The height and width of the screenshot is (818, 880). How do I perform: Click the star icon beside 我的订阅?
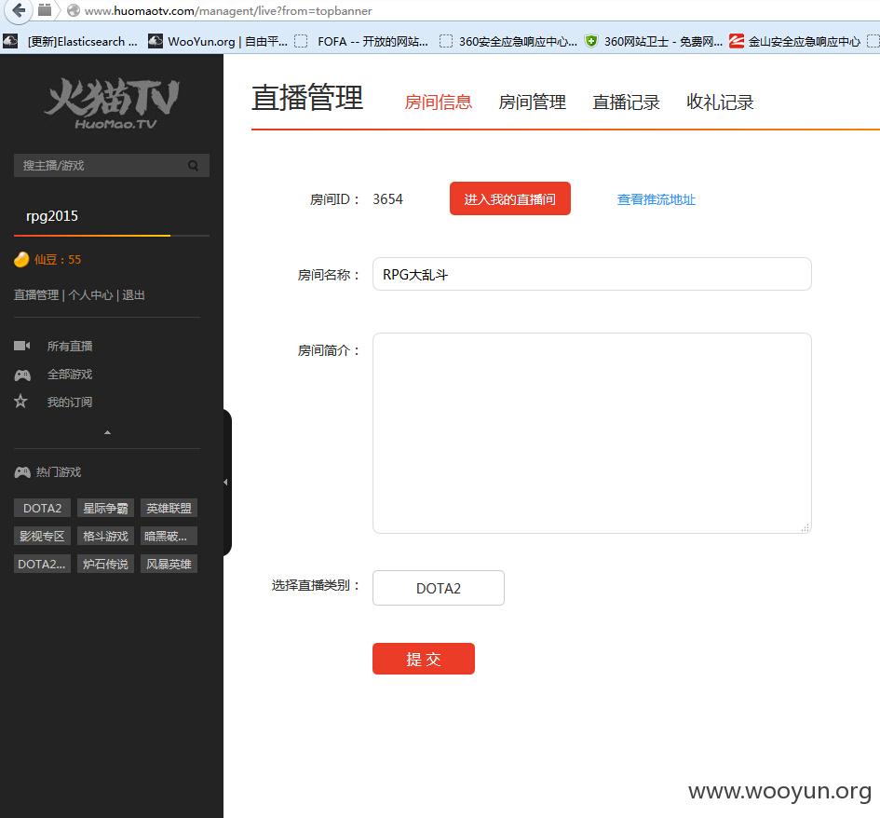[20, 402]
